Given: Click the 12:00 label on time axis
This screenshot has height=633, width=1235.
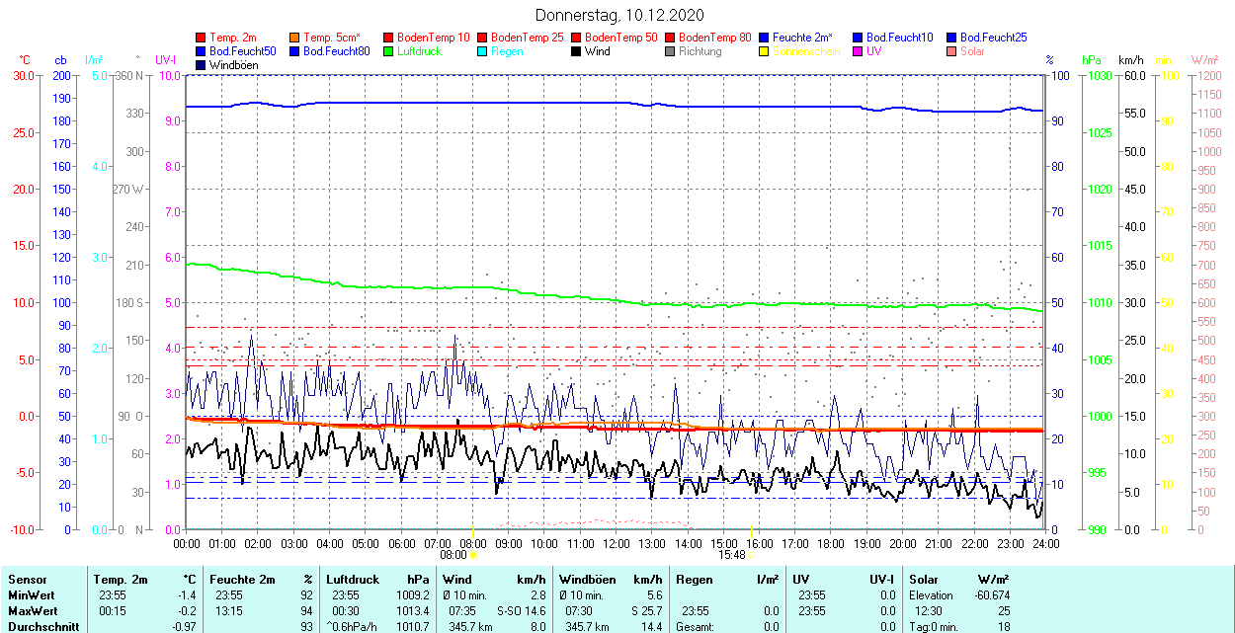Looking at the screenshot, I should point(616,543).
